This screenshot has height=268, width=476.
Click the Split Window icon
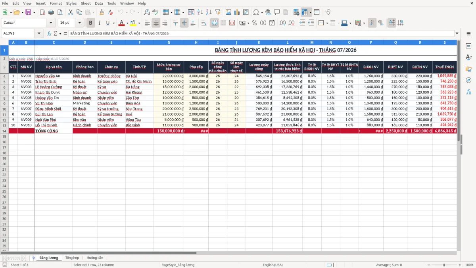tap(317, 12)
